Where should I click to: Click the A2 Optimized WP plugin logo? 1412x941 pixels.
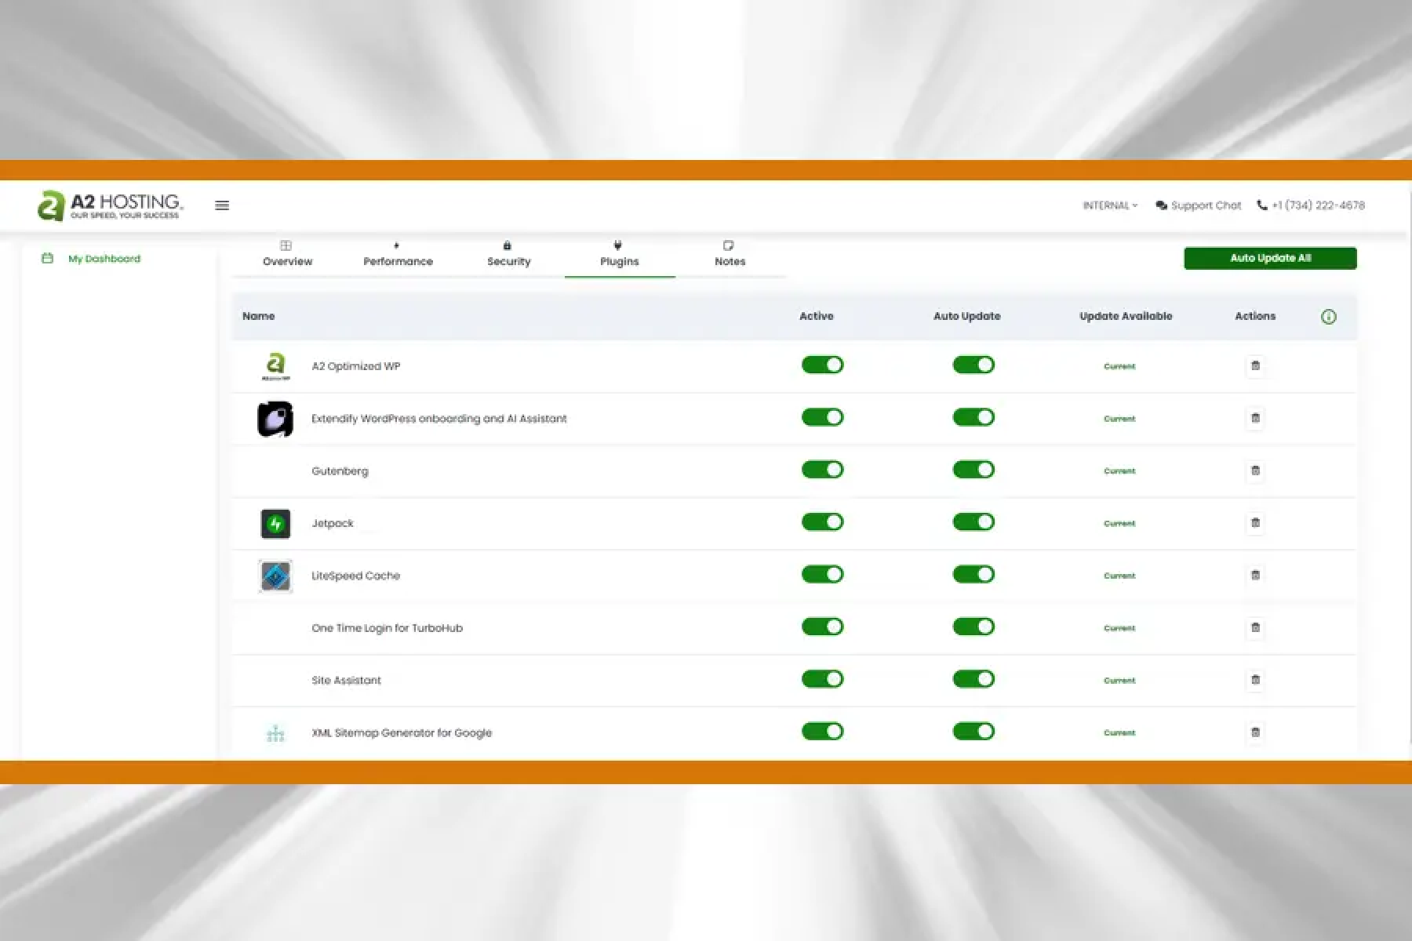click(x=275, y=366)
